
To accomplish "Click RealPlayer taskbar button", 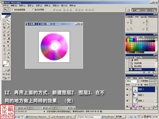I will click(113, 117).
